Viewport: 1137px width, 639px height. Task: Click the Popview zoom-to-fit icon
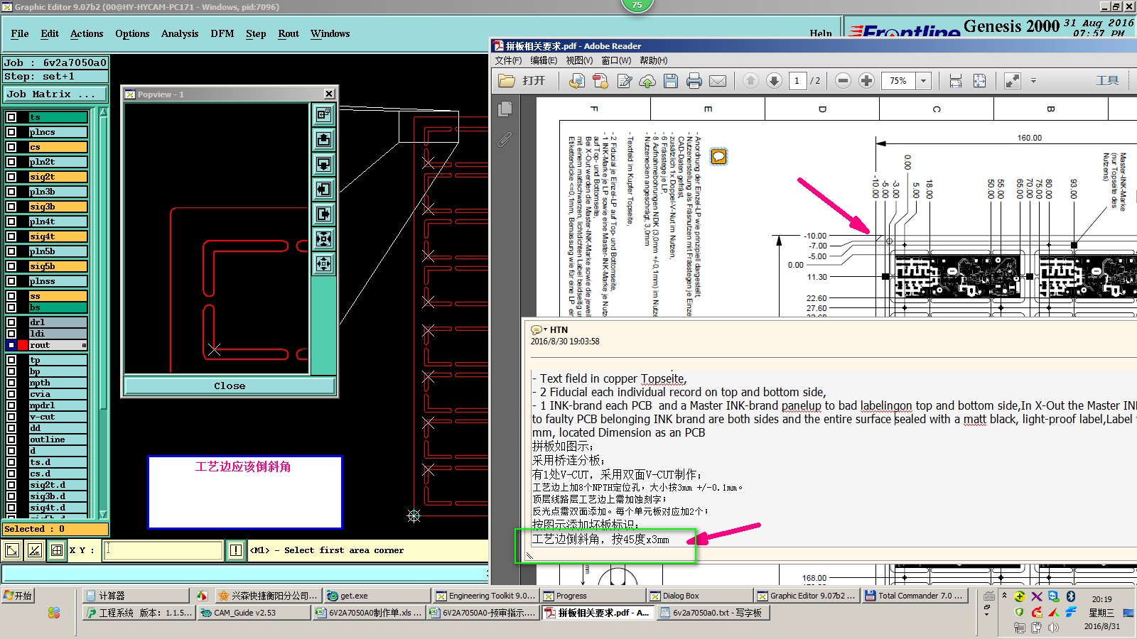tap(323, 239)
